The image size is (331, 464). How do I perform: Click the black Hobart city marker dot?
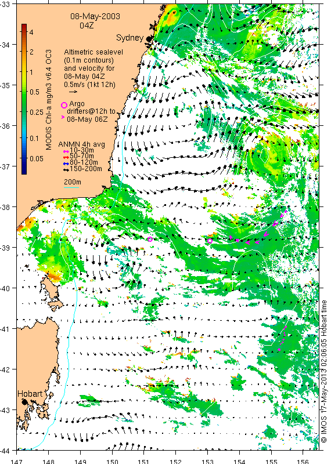click(24, 401)
